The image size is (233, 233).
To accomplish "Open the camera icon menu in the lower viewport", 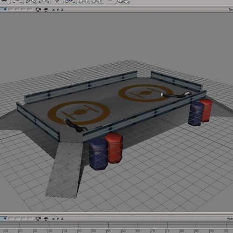I will (38, 219).
